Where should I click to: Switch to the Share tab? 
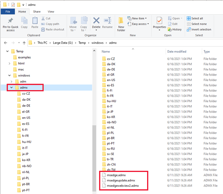coord(37,12)
